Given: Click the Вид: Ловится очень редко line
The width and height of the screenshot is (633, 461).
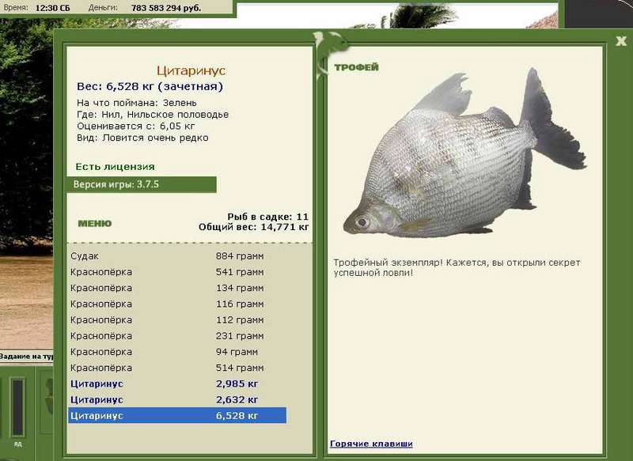Looking at the screenshot, I should click(142, 138).
